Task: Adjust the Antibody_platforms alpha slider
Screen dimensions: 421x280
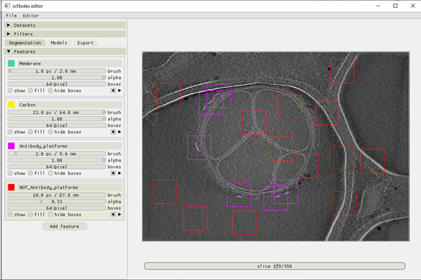Action: point(57,160)
